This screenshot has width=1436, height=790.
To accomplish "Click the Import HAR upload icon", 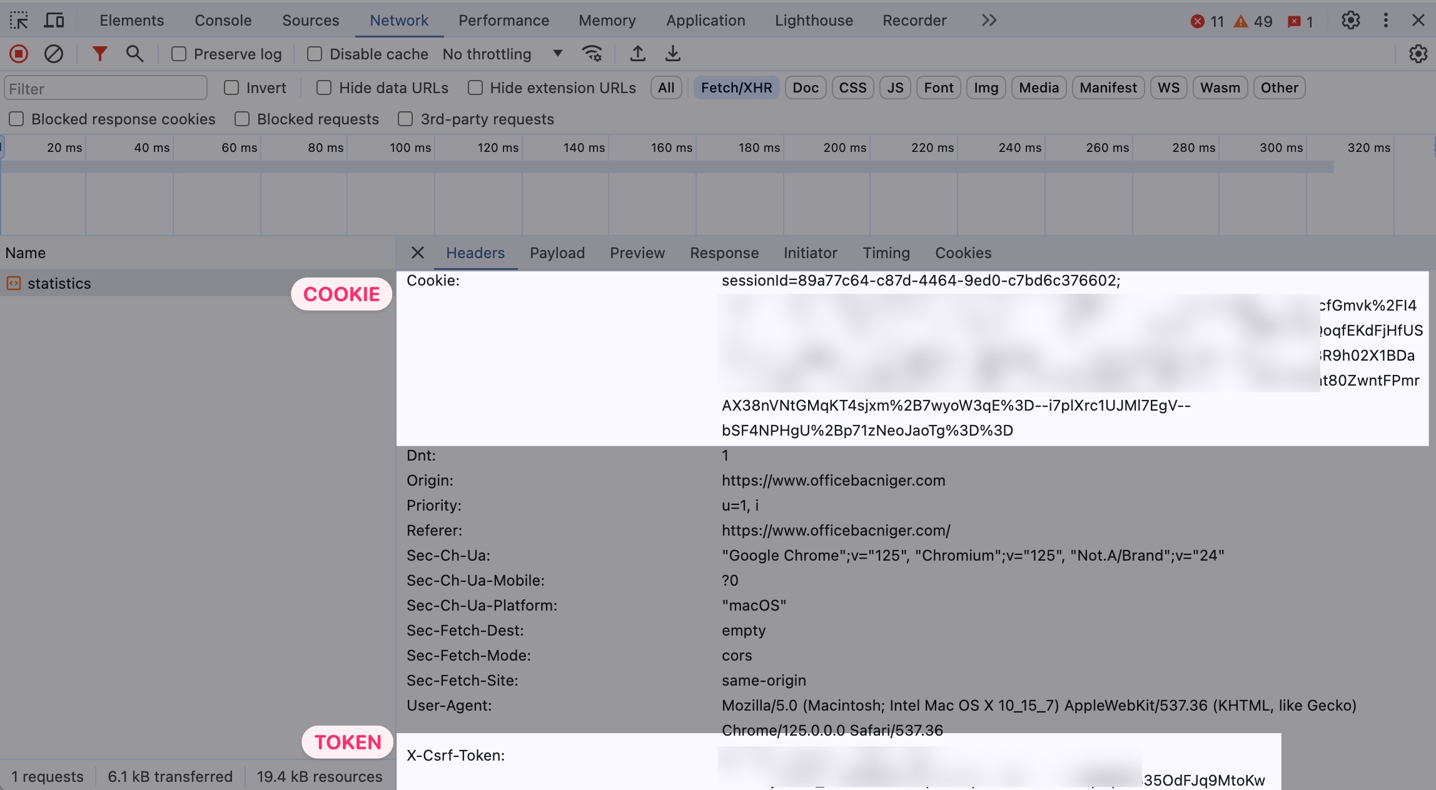I will tap(637, 54).
